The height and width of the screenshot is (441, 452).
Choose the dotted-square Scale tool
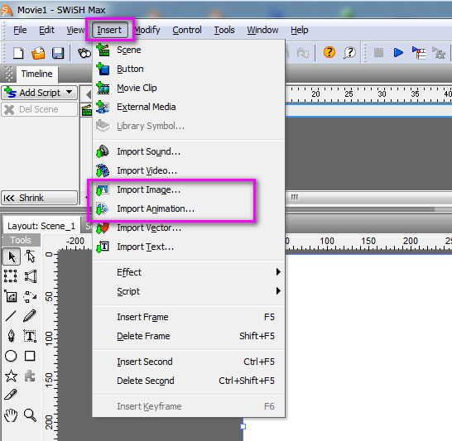click(x=11, y=276)
